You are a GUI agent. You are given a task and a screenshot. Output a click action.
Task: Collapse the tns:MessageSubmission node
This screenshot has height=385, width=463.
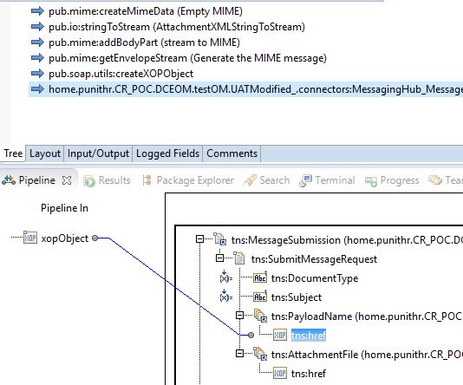click(200, 238)
